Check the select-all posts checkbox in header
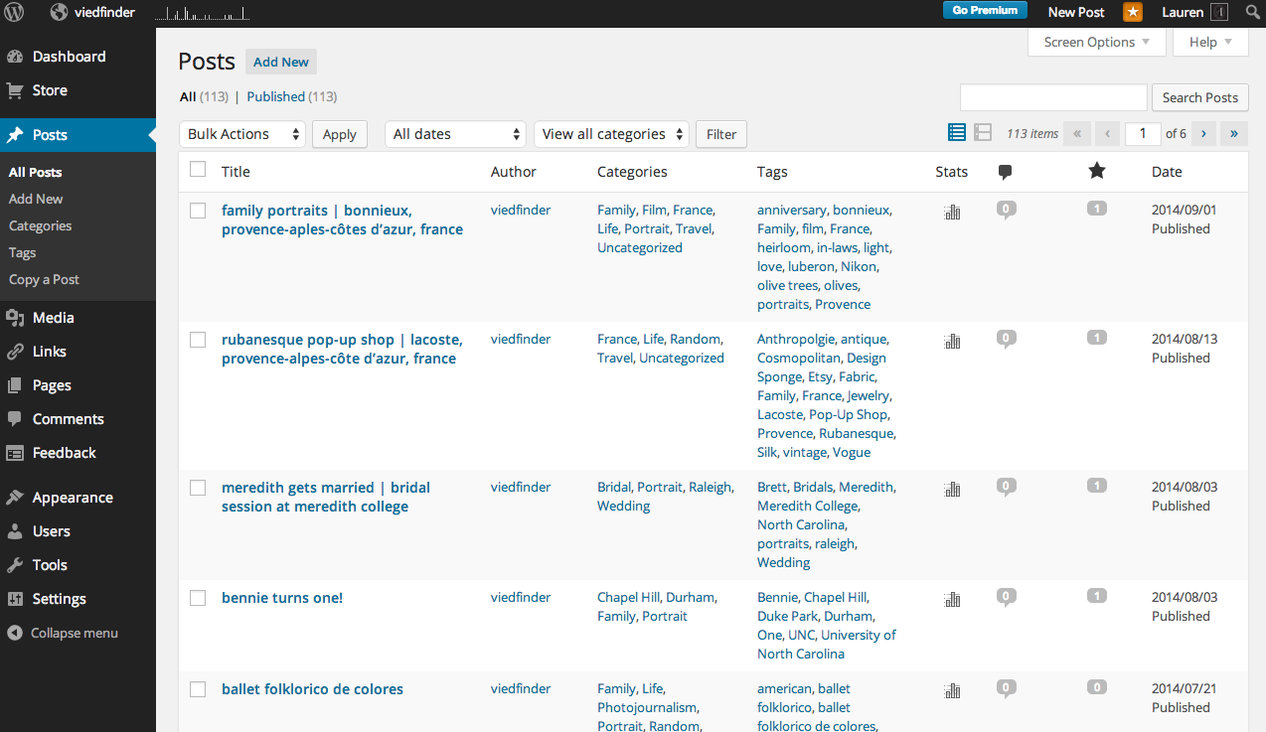The width and height of the screenshot is (1266, 732). click(x=198, y=170)
